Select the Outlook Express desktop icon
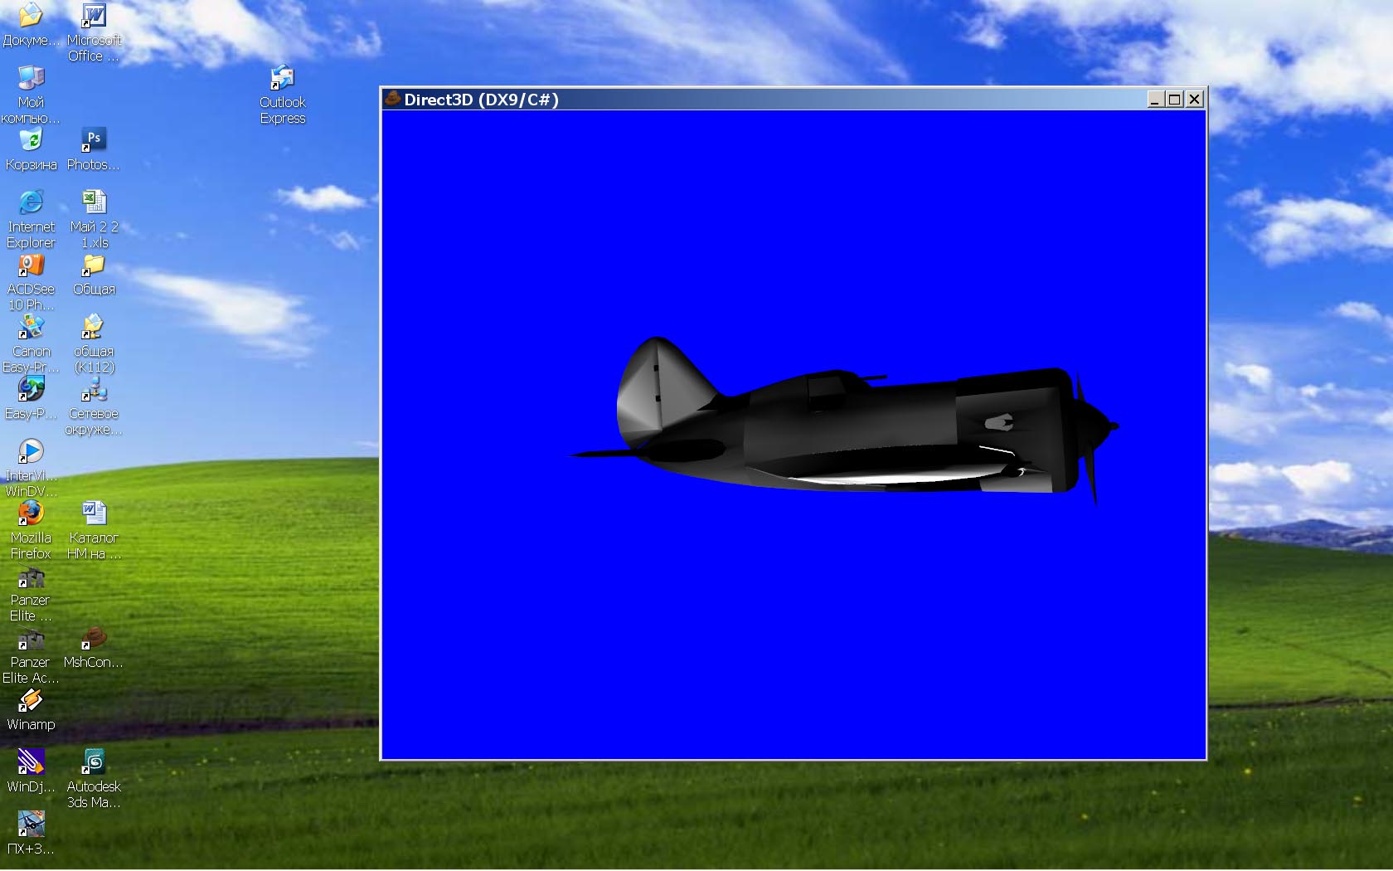 [x=283, y=95]
